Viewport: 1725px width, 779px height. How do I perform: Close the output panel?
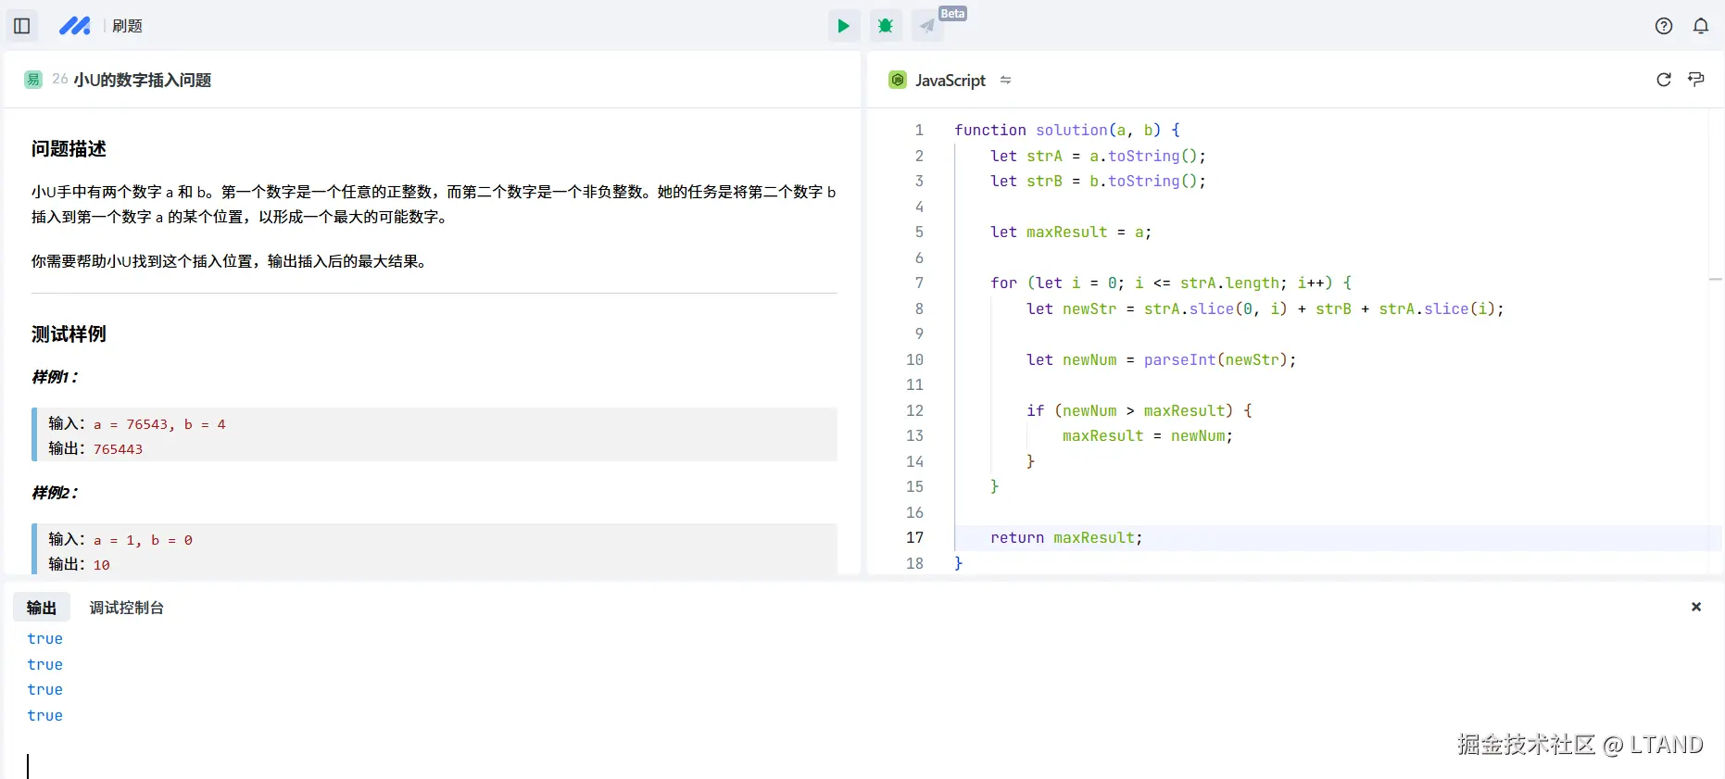(1696, 607)
